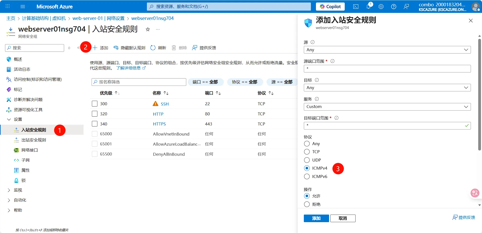Open Azure portal settings gear
The height and width of the screenshot is (233, 482).
click(x=381, y=6)
